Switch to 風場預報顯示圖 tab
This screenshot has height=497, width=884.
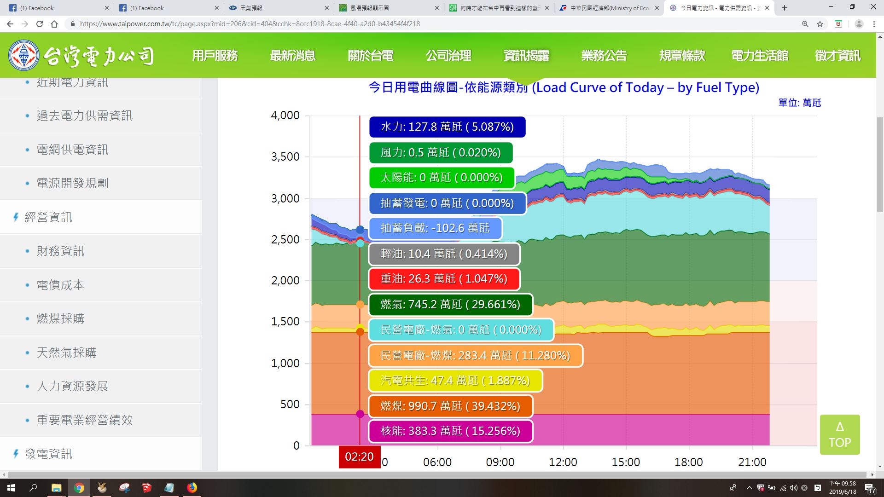click(389, 8)
